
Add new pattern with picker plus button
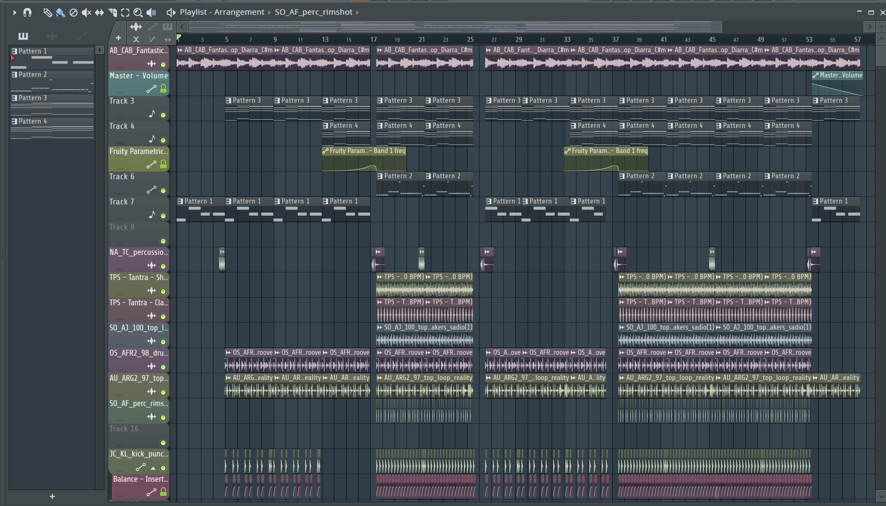pos(52,496)
